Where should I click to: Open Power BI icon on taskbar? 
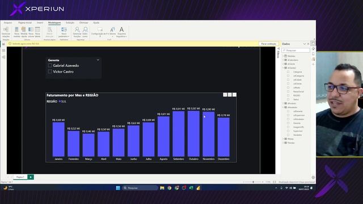pyautogui.click(x=198, y=188)
